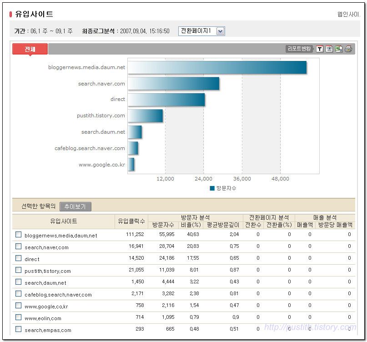Tick checkbox for search.empas.com row
Viewport: 367px width, 342px height.
pyautogui.click(x=18, y=329)
